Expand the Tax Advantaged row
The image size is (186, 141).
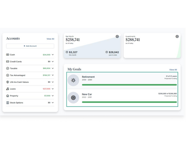[x=53, y=75]
